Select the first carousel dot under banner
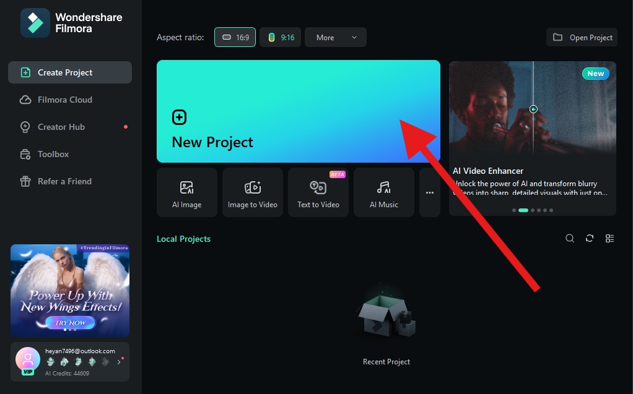 pyautogui.click(x=514, y=210)
